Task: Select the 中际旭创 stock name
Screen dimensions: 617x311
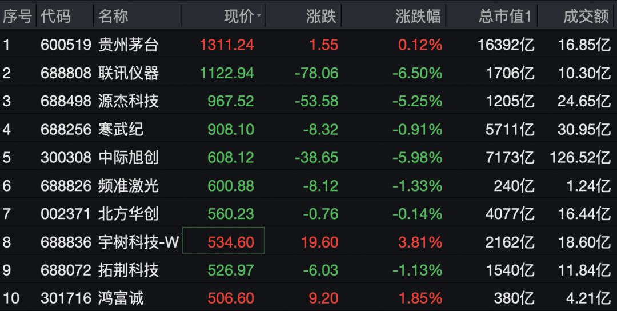Action: pos(129,157)
